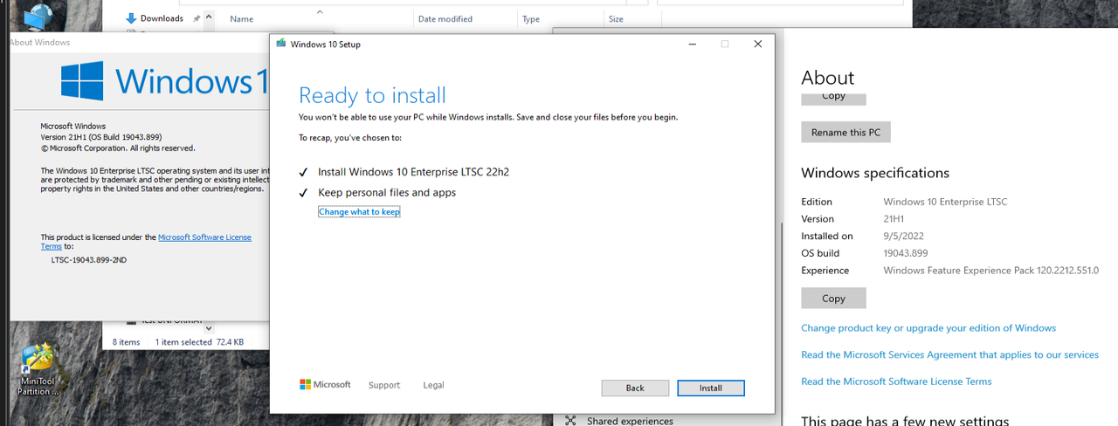1118x426 pixels.
Task: Click the Install button in Windows 10 Setup
Action: pyautogui.click(x=710, y=388)
